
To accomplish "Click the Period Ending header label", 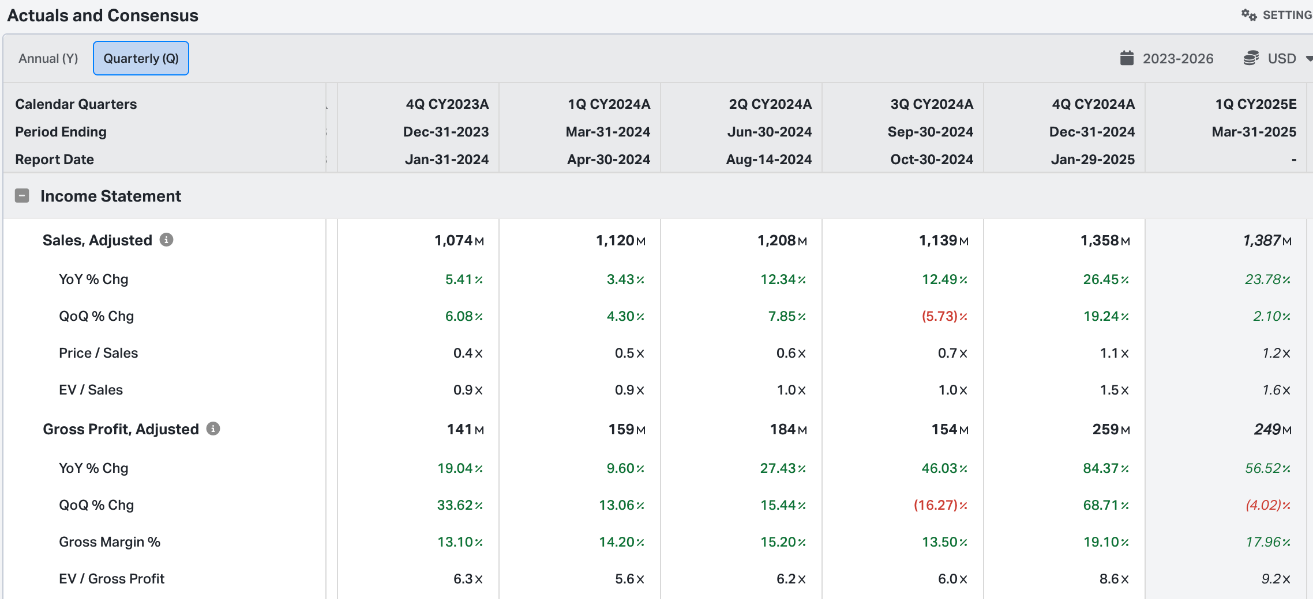I will (x=61, y=132).
